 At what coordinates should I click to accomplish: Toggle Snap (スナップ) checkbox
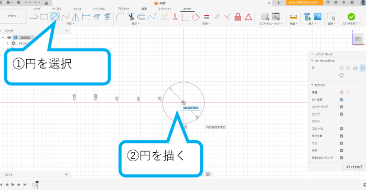pos(341,114)
